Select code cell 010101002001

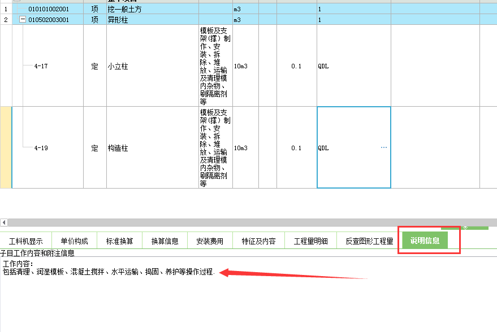[x=49, y=9]
